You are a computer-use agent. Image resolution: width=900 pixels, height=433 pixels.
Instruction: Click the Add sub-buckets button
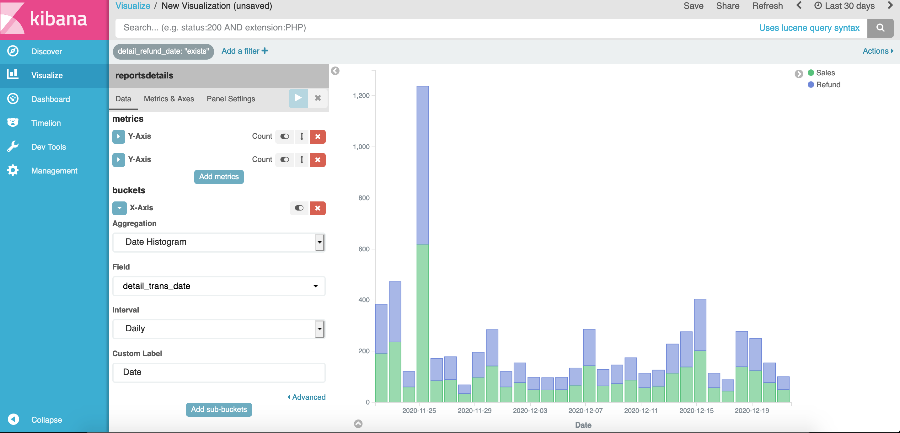coord(219,409)
